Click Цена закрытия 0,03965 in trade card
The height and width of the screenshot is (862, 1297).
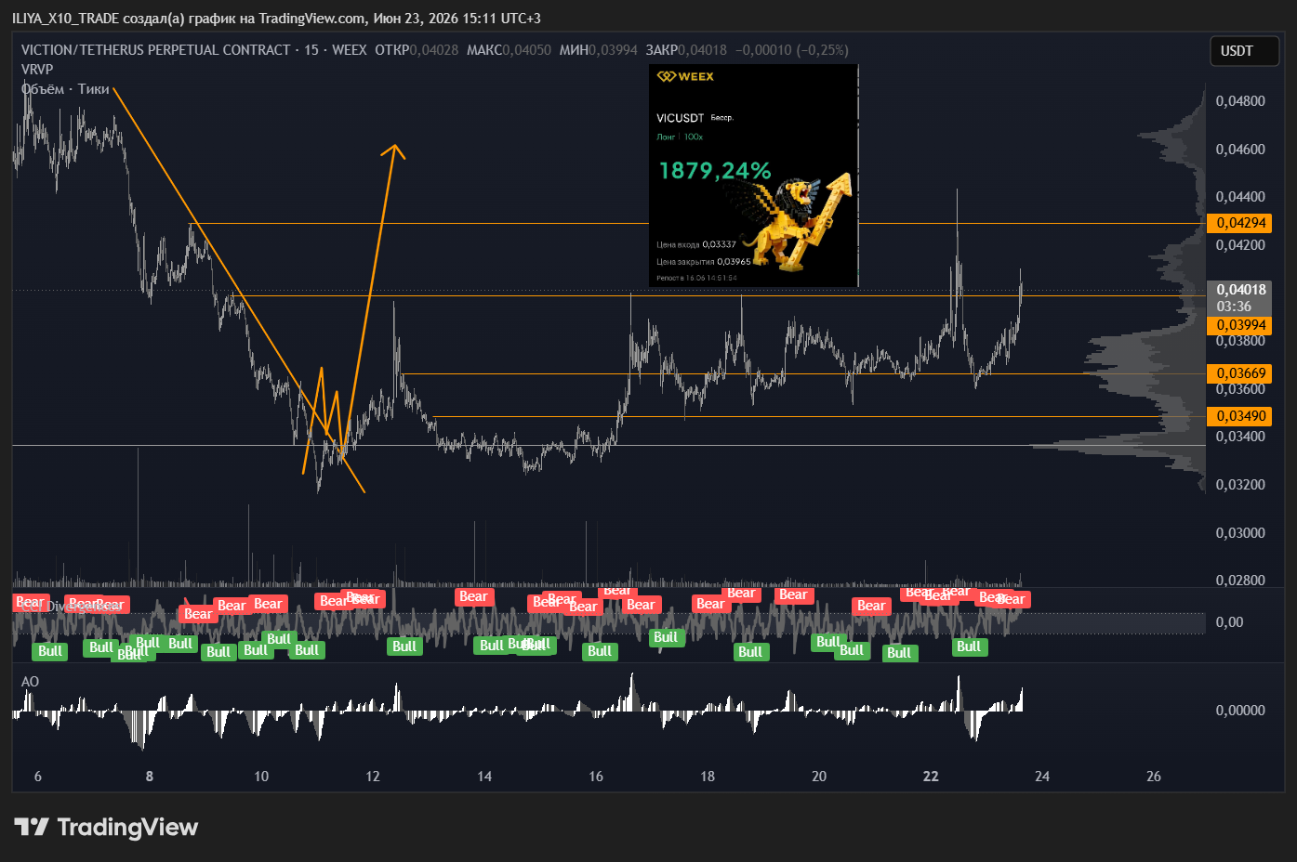(704, 261)
